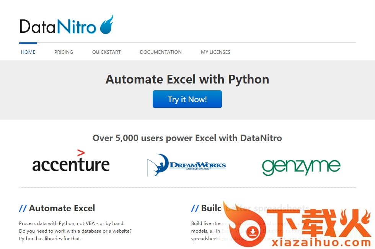Click the DataNitro wordmark logo
The height and width of the screenshot is (249, 375).
click(57, 27)
